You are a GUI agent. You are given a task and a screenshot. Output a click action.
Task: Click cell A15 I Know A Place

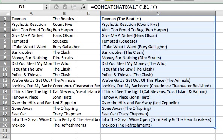[31, 97]
